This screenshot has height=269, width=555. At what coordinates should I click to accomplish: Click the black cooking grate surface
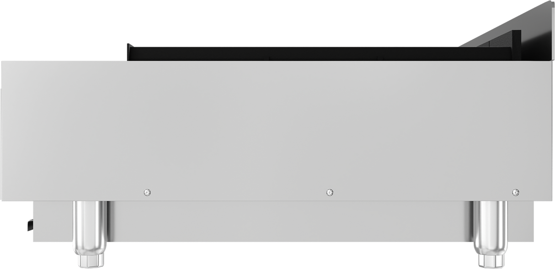coord(320,54)
